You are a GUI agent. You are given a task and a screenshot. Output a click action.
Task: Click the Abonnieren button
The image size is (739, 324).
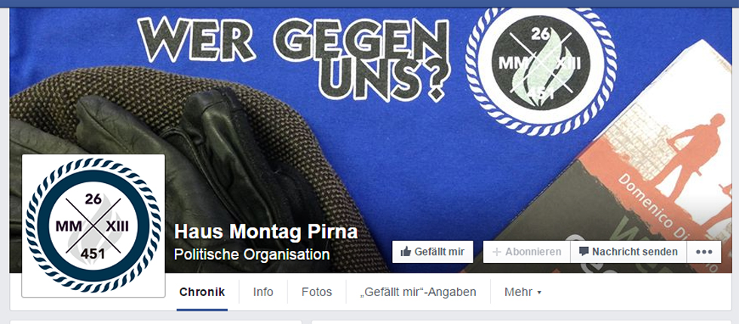[x=526, y=252]
